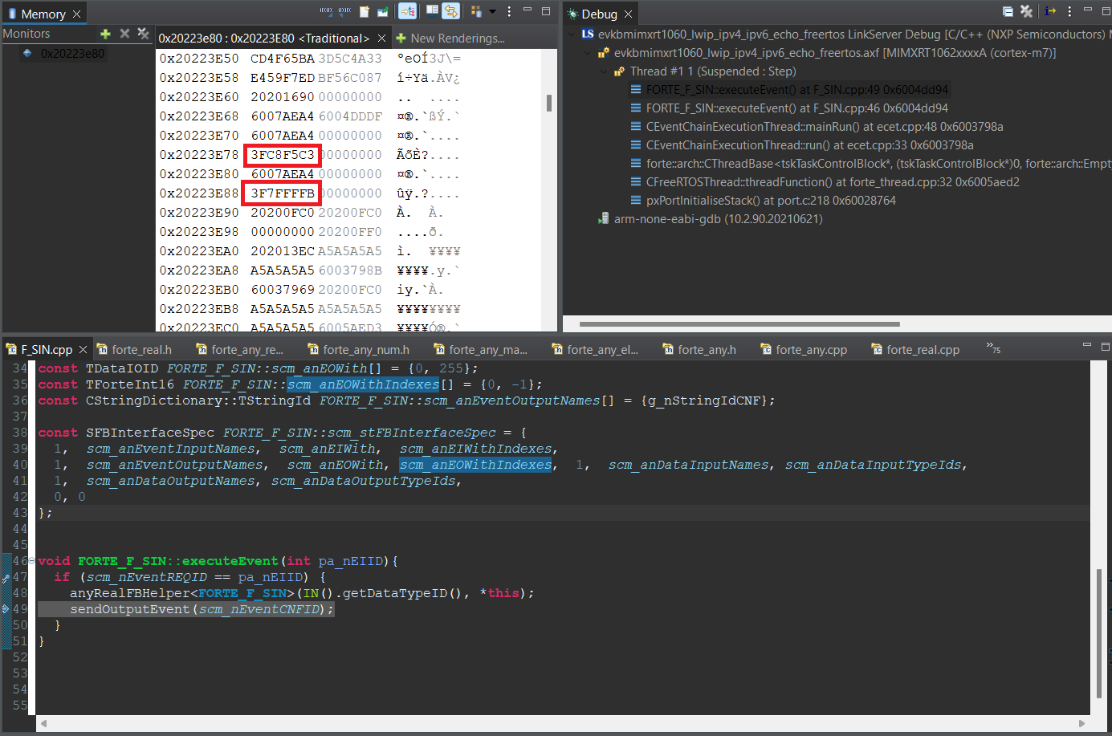Open the Memory view three-dot menu
Image resolution: width=1112 pixels, height=736 pixels.
(x=509, y=11)
